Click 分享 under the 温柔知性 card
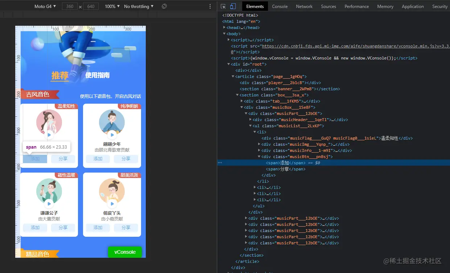 click(63, 159)
